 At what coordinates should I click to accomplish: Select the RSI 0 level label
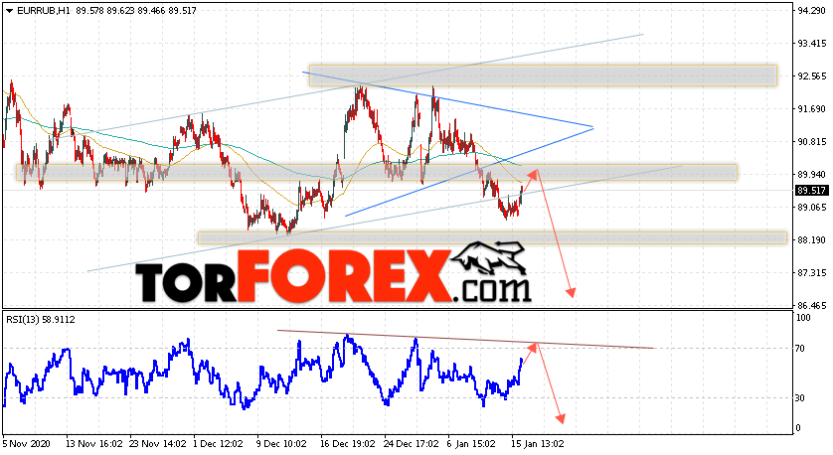click(x=799, y=428)
